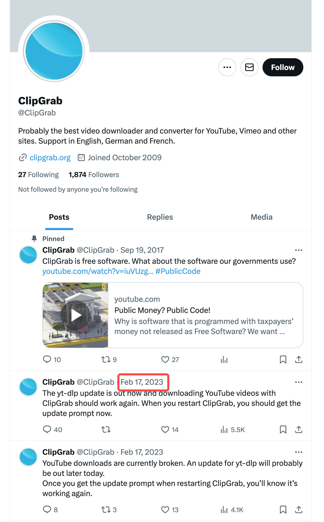Bookmark the yt-dlp update is out post
This screenshot has width=324, height=522.
283,430
